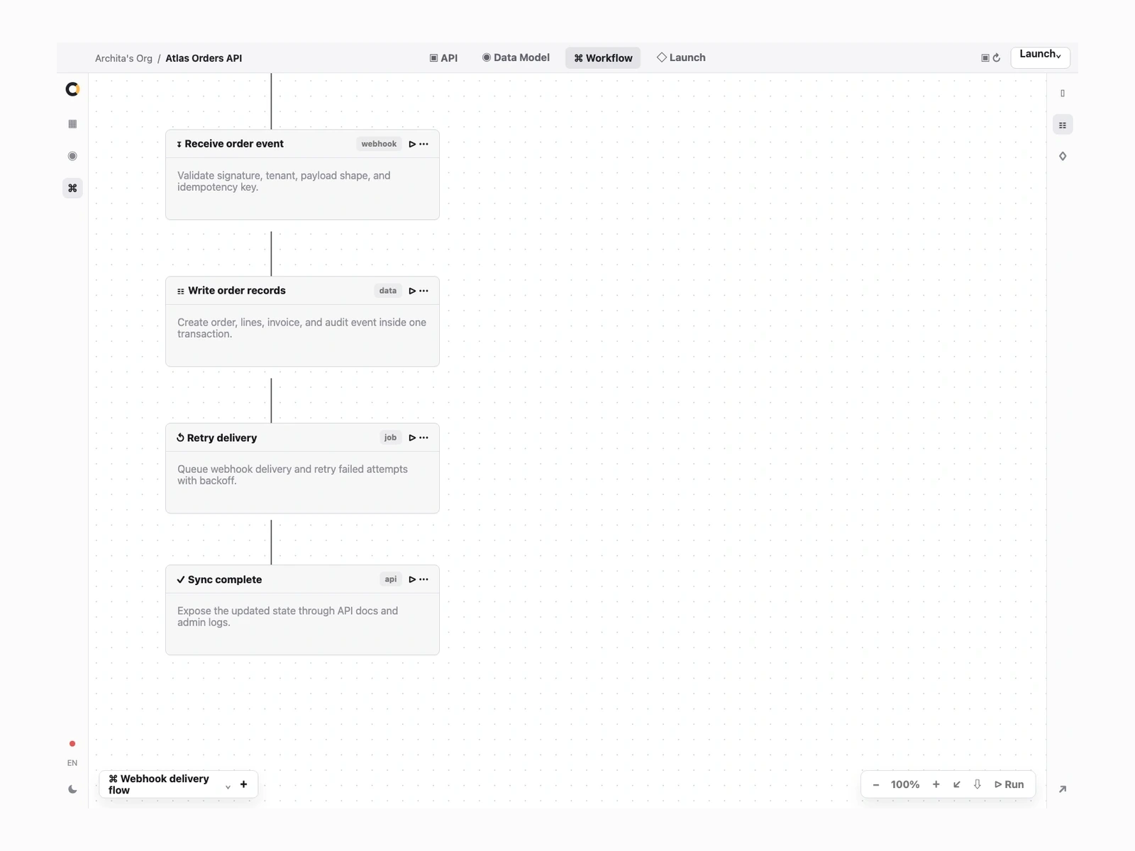This screenshot has width=1135, height=851.
Task: Run the Retry delivery step
Action: [412, 438]
